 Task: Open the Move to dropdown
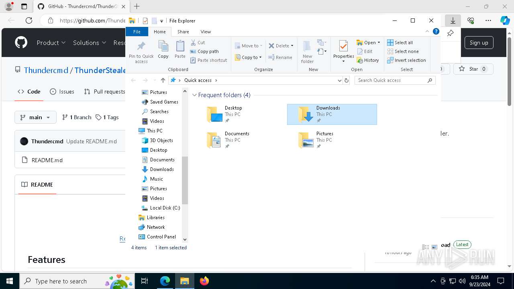pyautogui.click(x=249, y=46)
